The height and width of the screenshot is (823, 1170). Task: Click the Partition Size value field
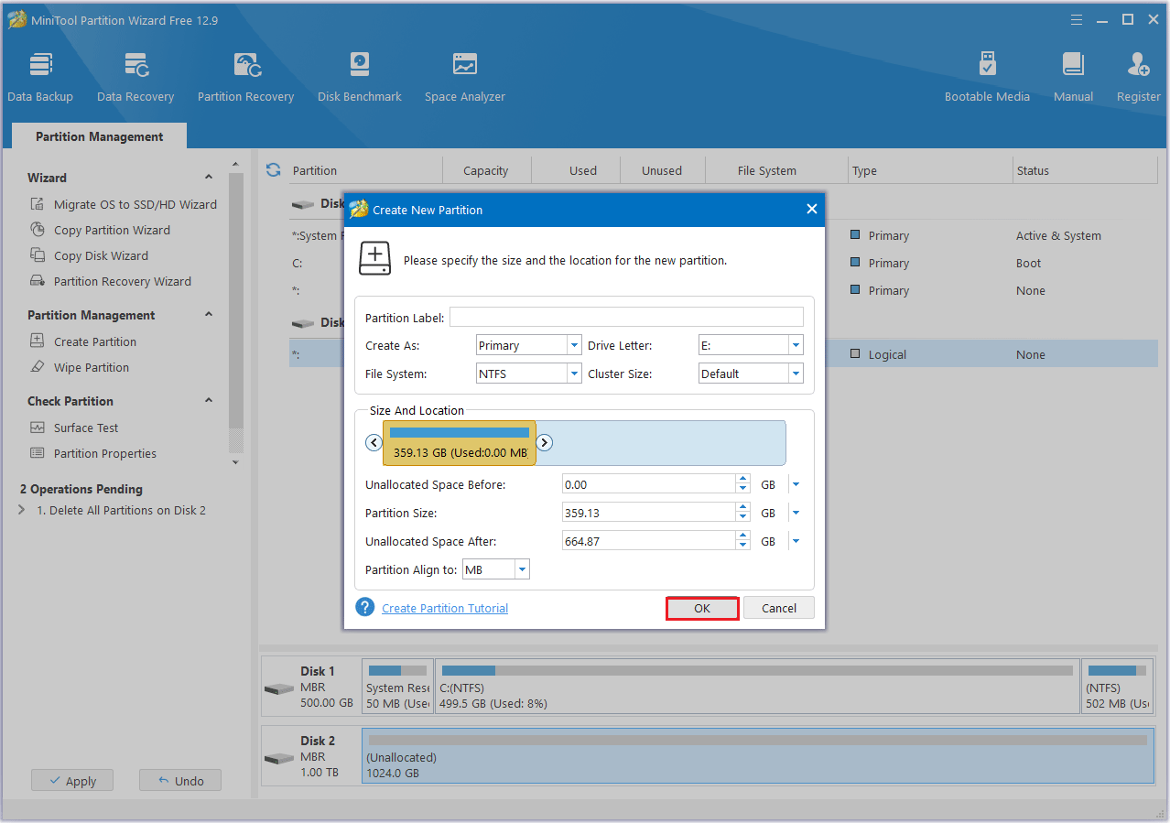click(x=649, y=513)
